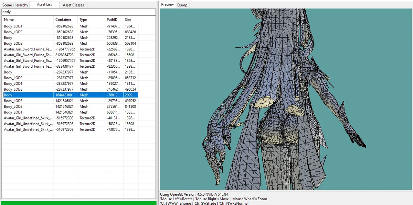Image resolution: width=413 pixels, height=205 pixels.
Task: Select the Preview tab
Action: [x=168, y=5]
